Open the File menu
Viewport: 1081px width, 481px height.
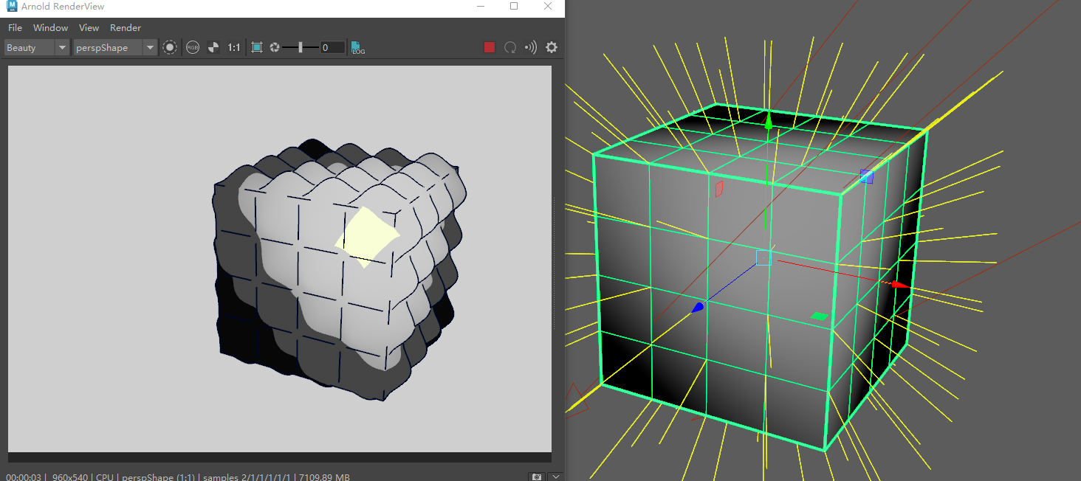(x=15, y=27)
